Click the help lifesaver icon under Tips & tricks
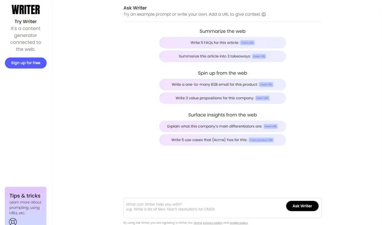 pos(13,222)
